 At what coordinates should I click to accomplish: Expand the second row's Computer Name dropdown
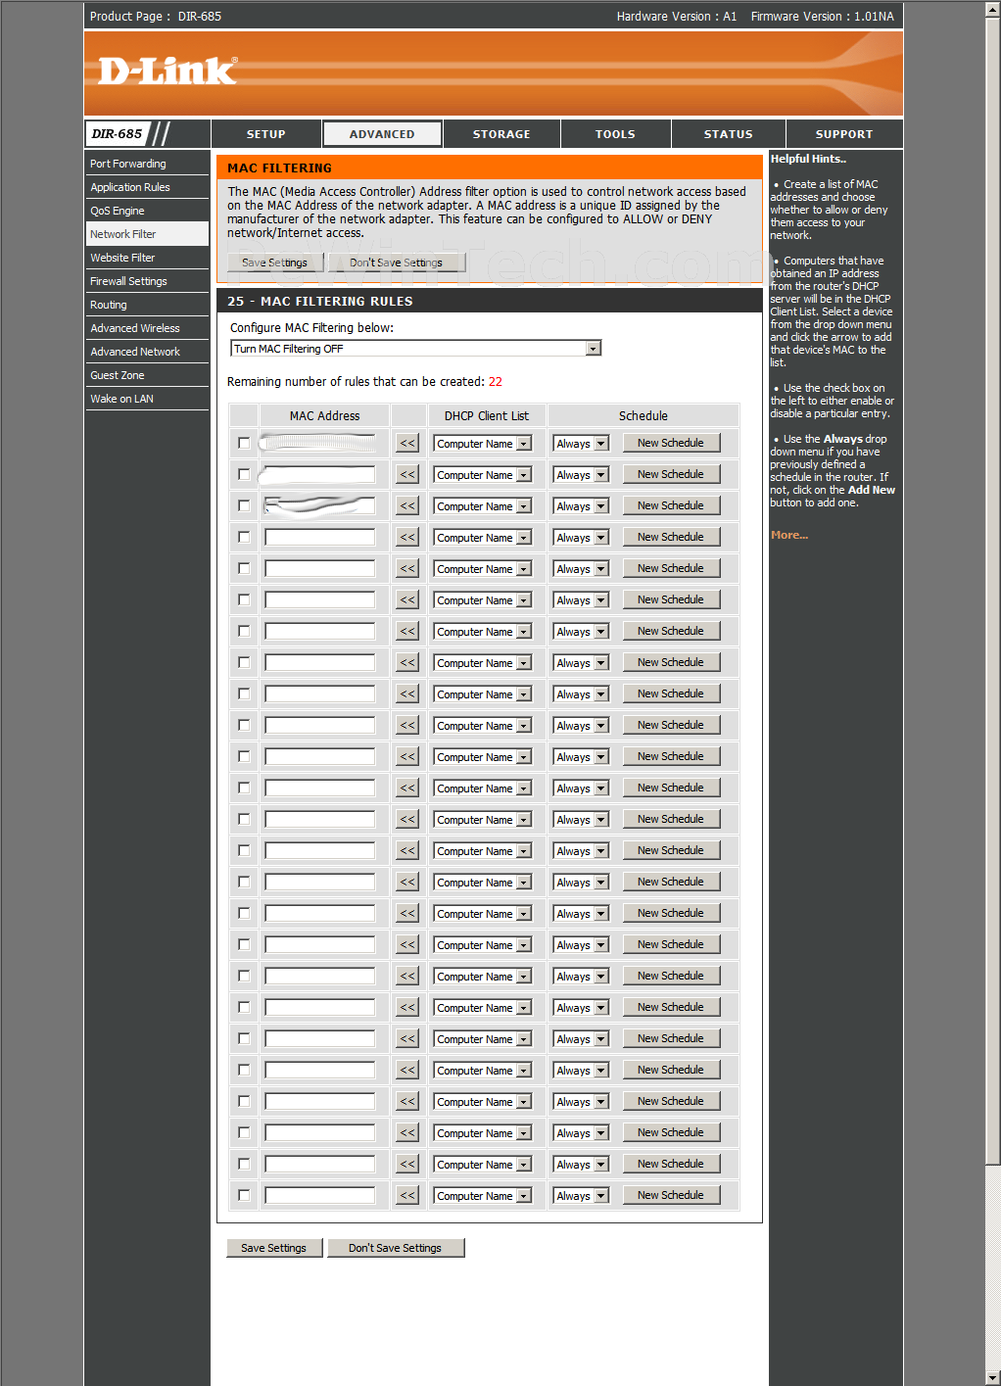coord(482,475)
